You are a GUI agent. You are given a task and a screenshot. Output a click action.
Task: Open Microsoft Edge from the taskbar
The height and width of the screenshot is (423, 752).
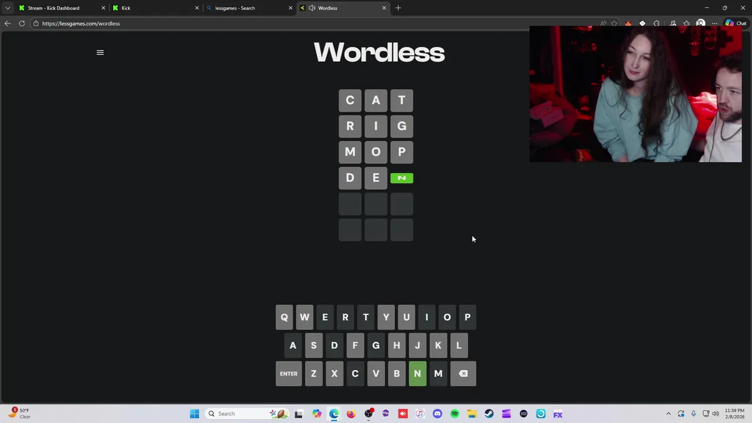334,414
